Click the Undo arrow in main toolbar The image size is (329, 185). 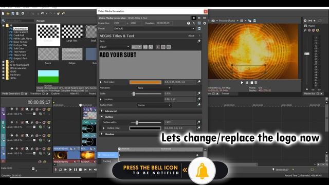43,13
